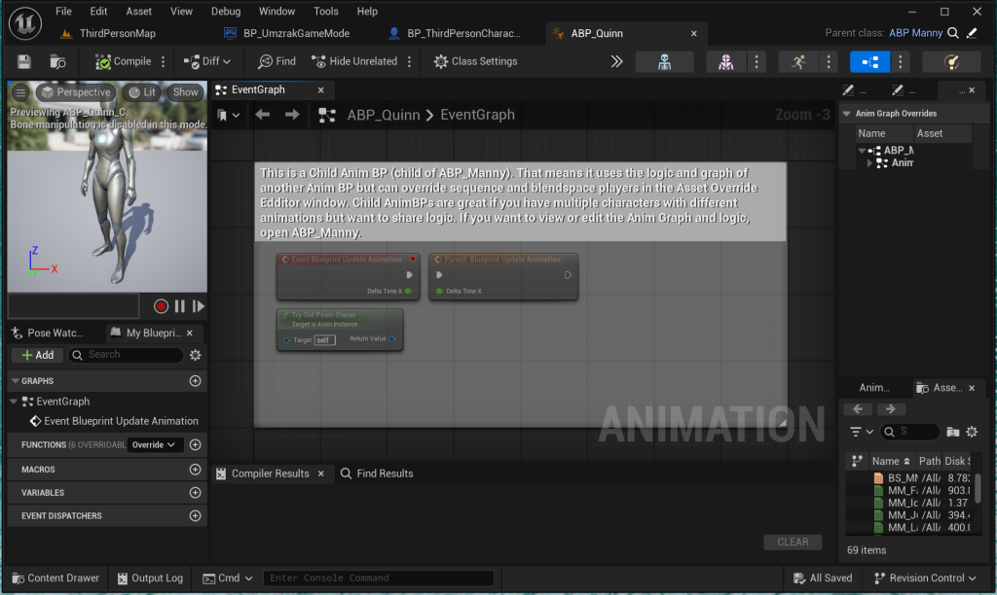Click ABP_Quinn in the graph breadcrumb

(384, 115)
